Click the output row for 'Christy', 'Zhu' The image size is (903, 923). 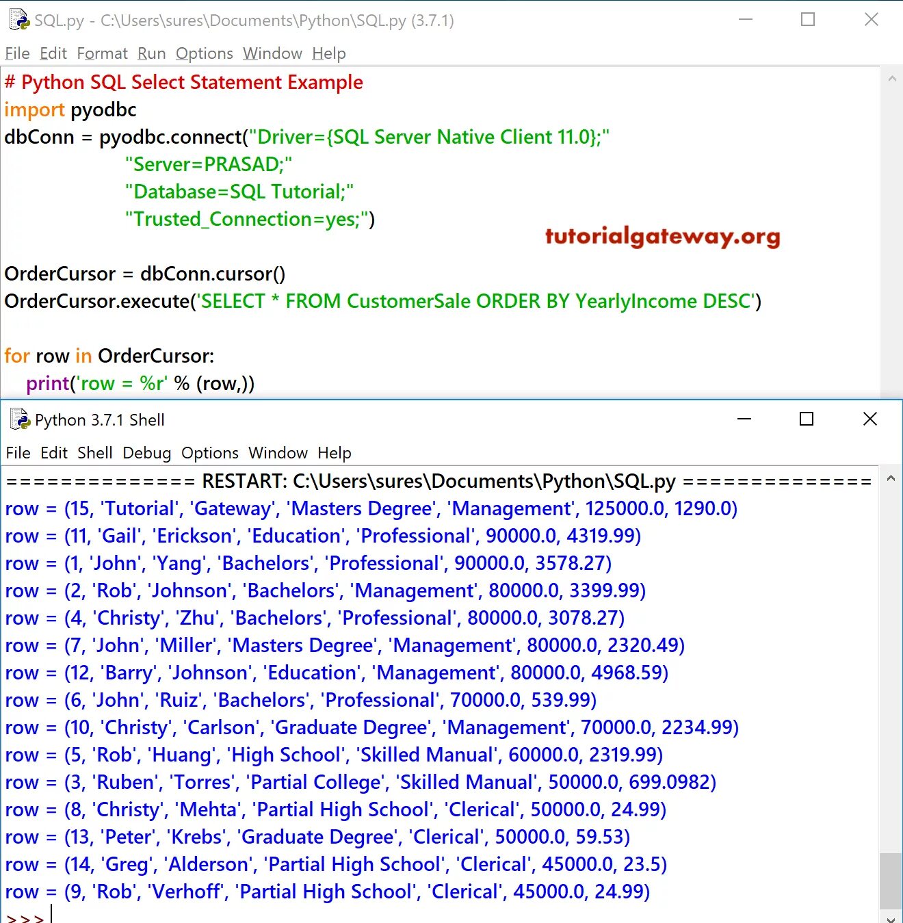point(315,618)
